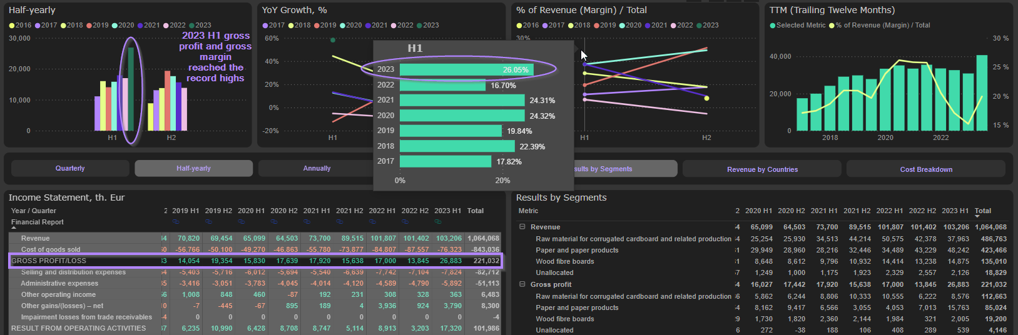The height and width of the screenshot is (335, 1018).
Task: Select the Quarterly period tab
Action: point(70,168)
